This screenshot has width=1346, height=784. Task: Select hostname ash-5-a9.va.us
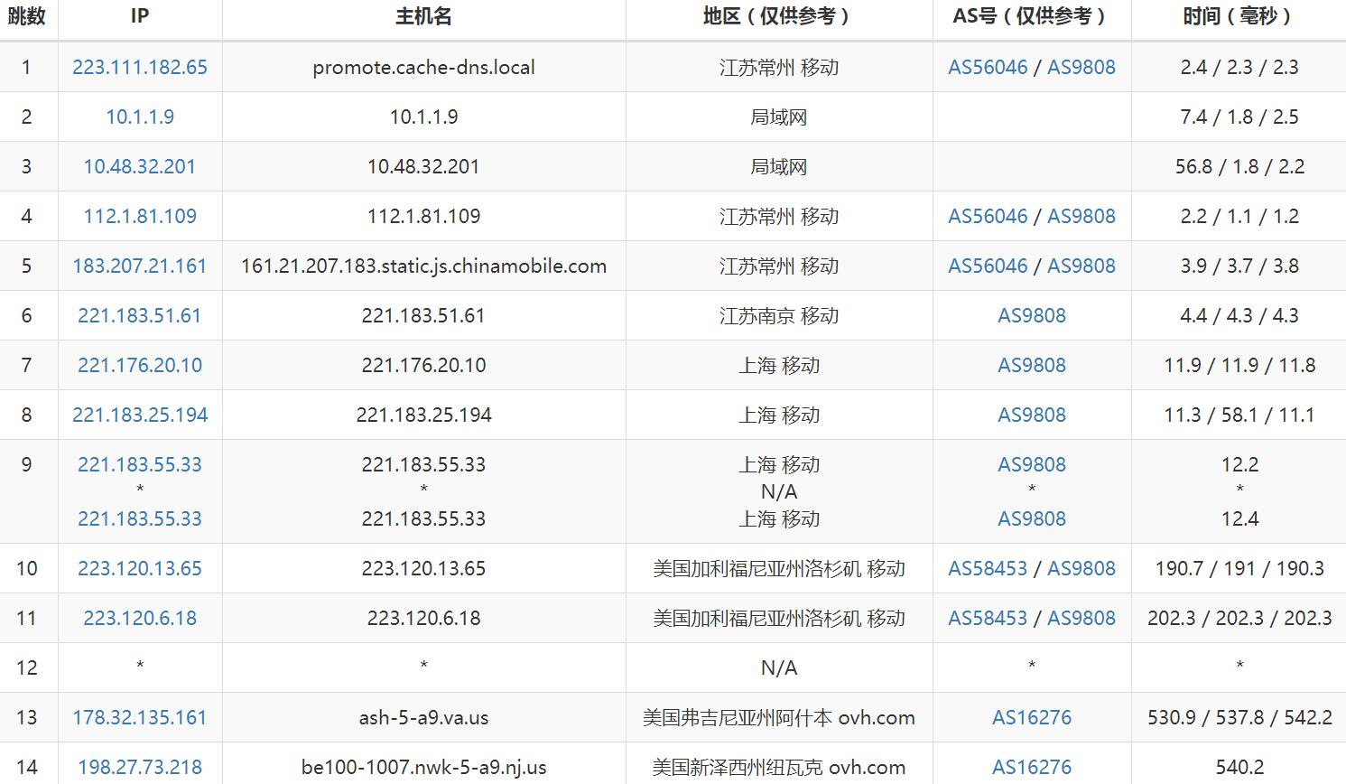423,717
